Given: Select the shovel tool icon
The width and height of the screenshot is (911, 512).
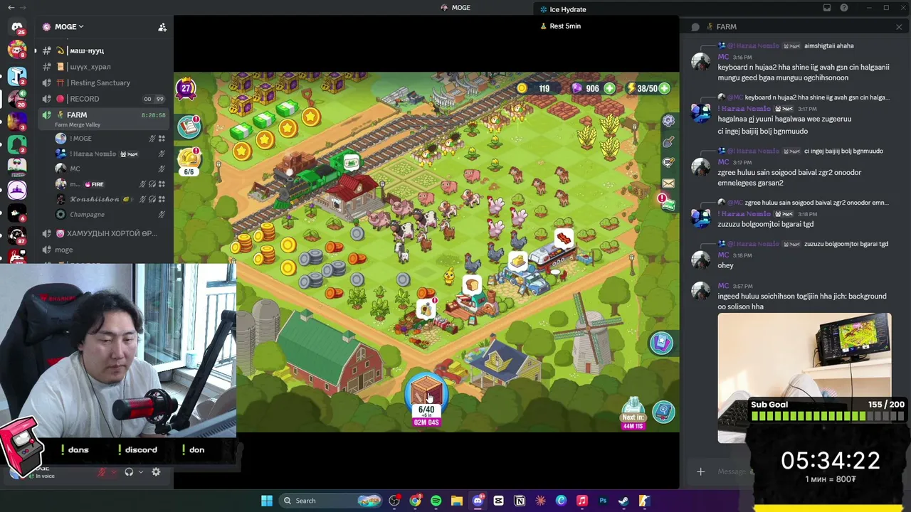Looking at the screenshot, I should point(668,142).
